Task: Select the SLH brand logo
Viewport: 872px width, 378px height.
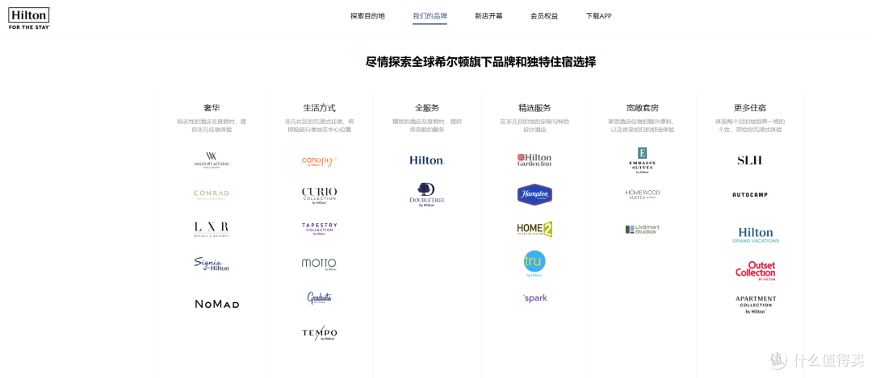Action: (x=749, y=160)
